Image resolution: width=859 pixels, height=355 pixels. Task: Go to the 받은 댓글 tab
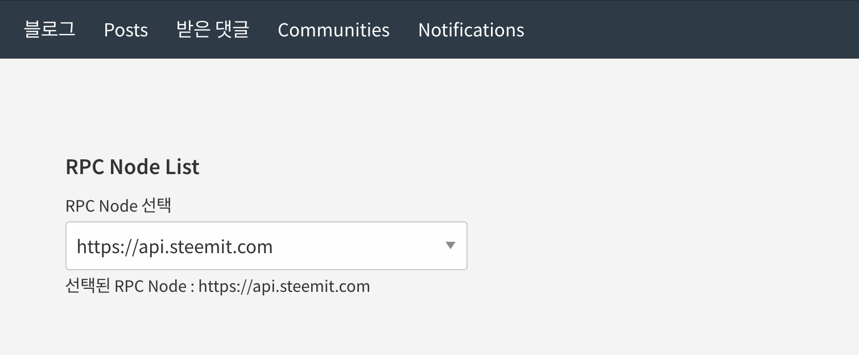point(213,30)
